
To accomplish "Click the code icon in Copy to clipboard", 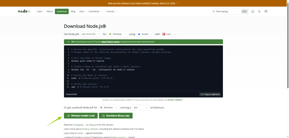I will (x=202, y=94).
